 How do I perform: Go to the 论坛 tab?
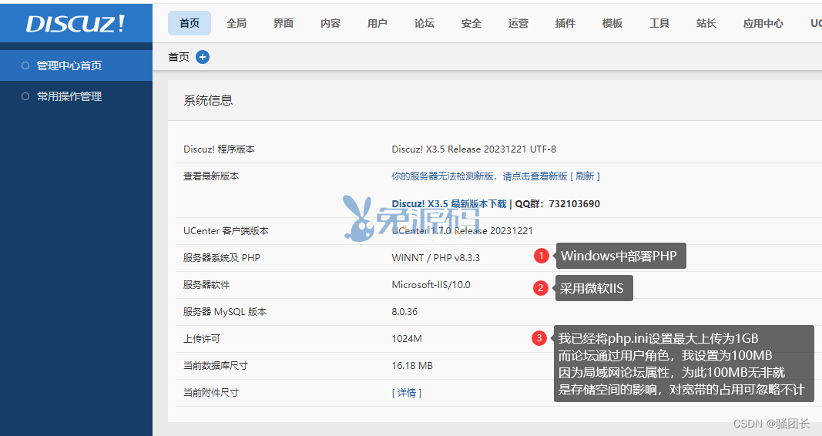pyautogui.click(x=424, y=23)
